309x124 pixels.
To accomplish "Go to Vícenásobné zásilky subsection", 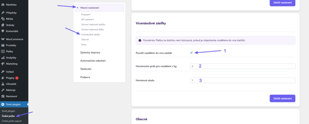I will 91,34.
